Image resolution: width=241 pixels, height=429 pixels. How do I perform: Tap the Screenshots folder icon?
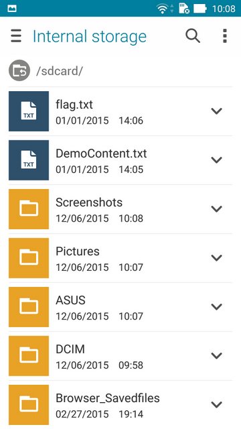tap(29, 209)
